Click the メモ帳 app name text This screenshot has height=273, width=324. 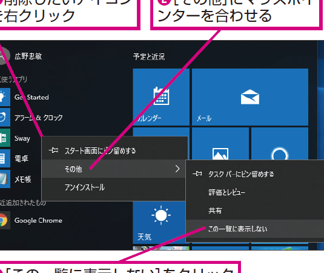pyautogui.click(x=23, y=179)
